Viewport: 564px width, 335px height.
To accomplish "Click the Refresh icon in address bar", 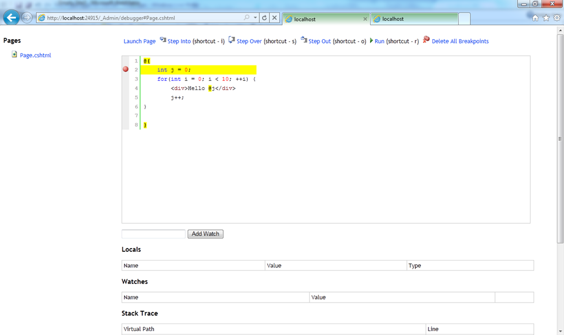I will tap(264, 18).
